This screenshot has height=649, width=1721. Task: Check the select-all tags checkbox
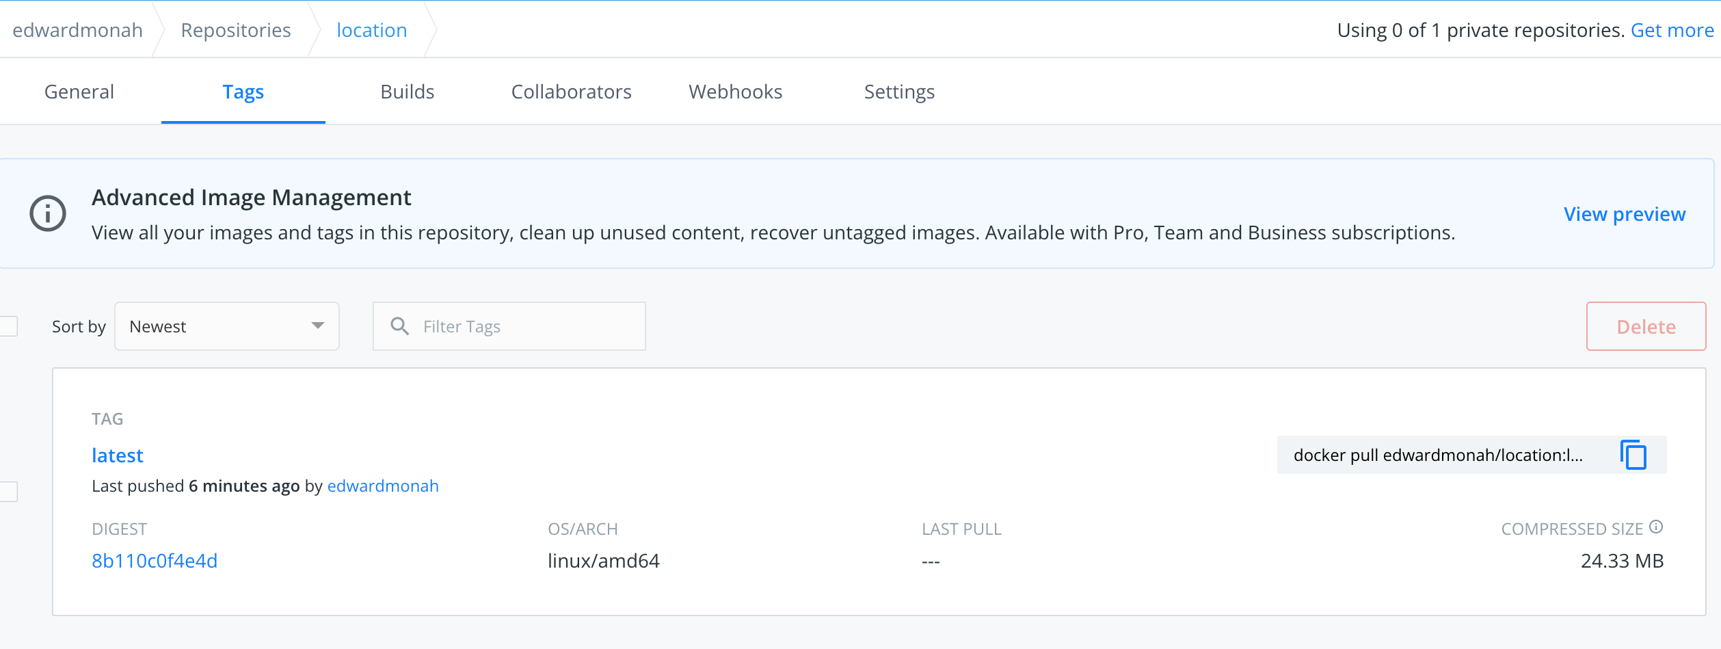click(7, 326)
